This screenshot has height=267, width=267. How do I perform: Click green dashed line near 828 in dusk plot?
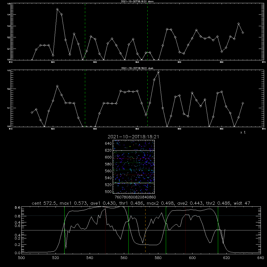point(85,98)
